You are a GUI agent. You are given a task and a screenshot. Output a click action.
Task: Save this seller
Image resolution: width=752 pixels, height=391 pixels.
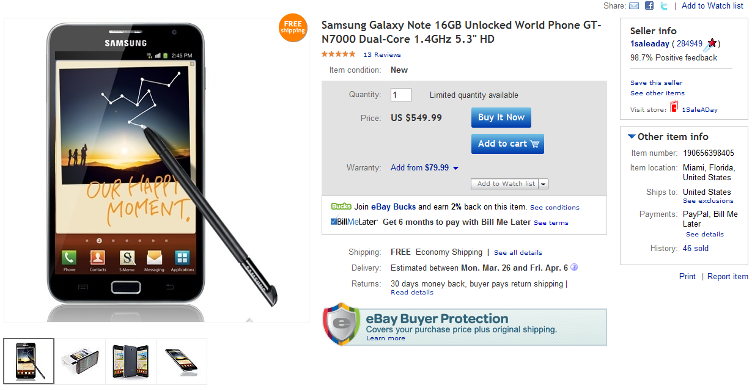click(x=655, y=82)
